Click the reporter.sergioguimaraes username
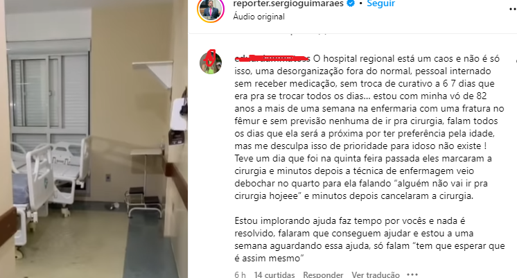This screenshot has height=278, width=517. pyautogui.click(x=288, y=3)
